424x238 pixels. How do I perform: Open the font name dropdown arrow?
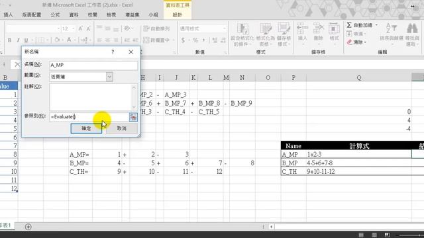58,28
